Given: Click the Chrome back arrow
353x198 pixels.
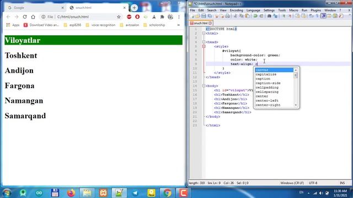Looking at the screenshot, I should 8,17.
